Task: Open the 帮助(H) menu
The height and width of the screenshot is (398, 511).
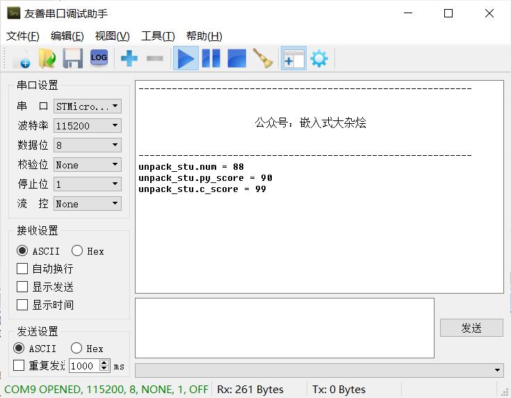Action: pos(204,36)
